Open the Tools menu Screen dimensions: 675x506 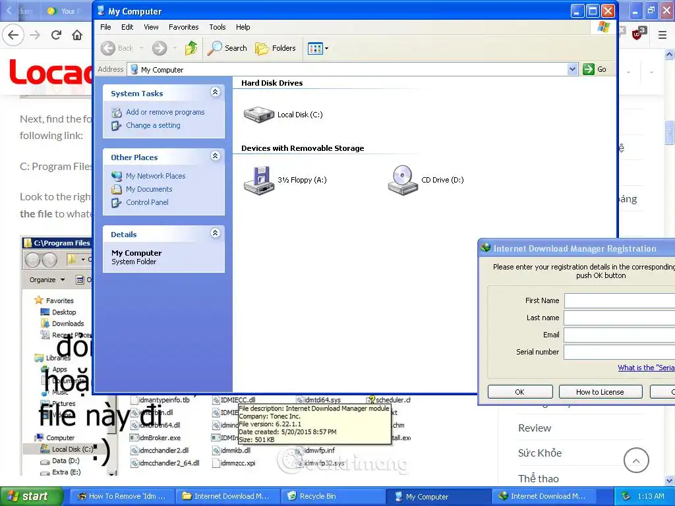tap(218, 27)
